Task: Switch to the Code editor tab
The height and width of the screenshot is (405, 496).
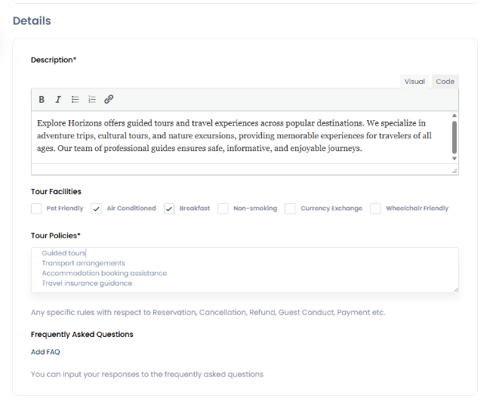Action: pos(445,82)
